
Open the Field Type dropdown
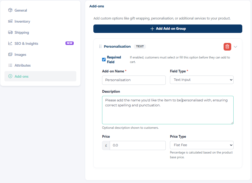[201, 80]
